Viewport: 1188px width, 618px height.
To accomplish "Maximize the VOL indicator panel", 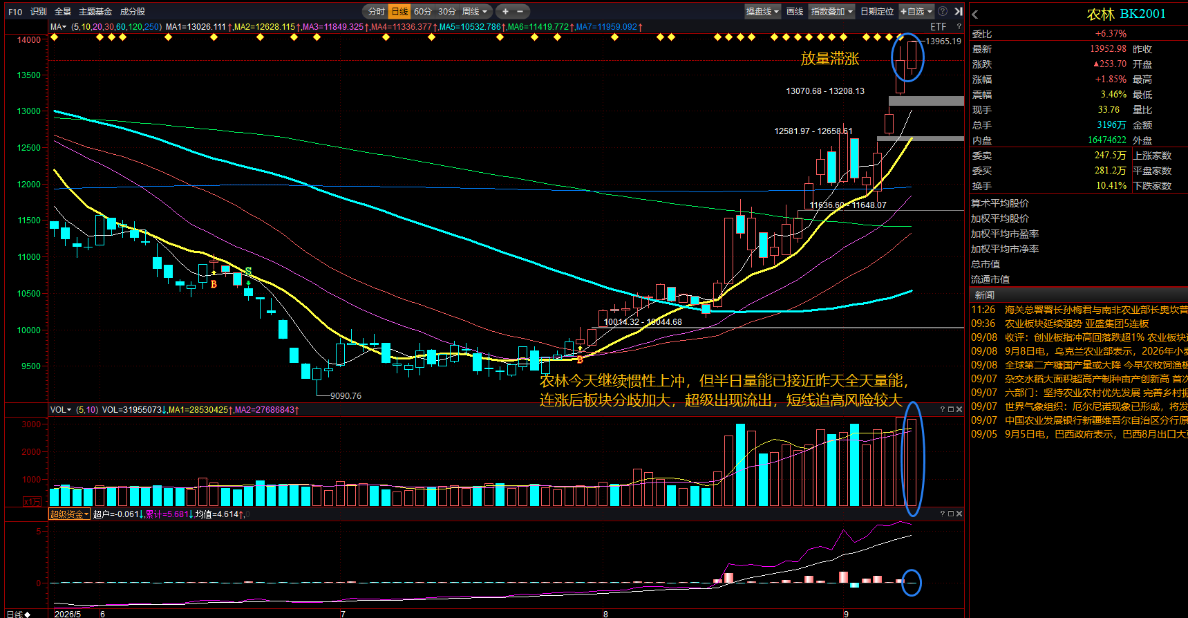I will (x=951, y=410).
